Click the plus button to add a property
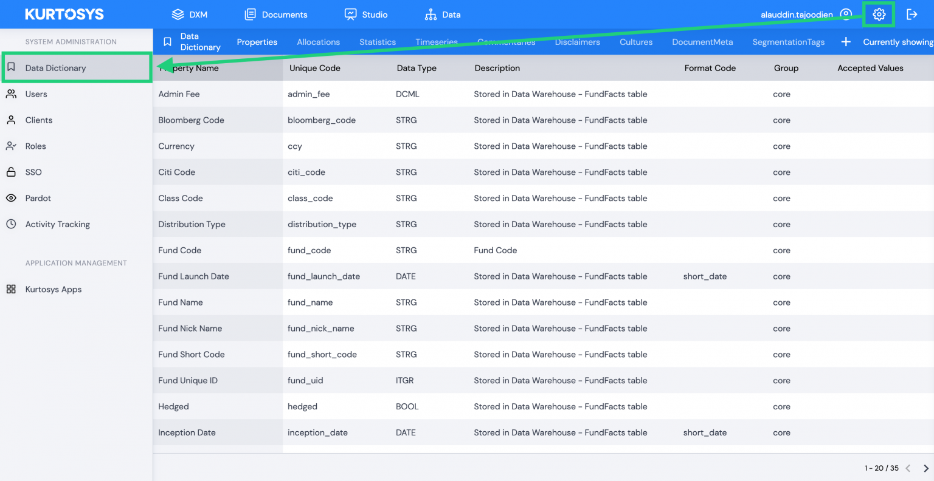 [846, 42]
